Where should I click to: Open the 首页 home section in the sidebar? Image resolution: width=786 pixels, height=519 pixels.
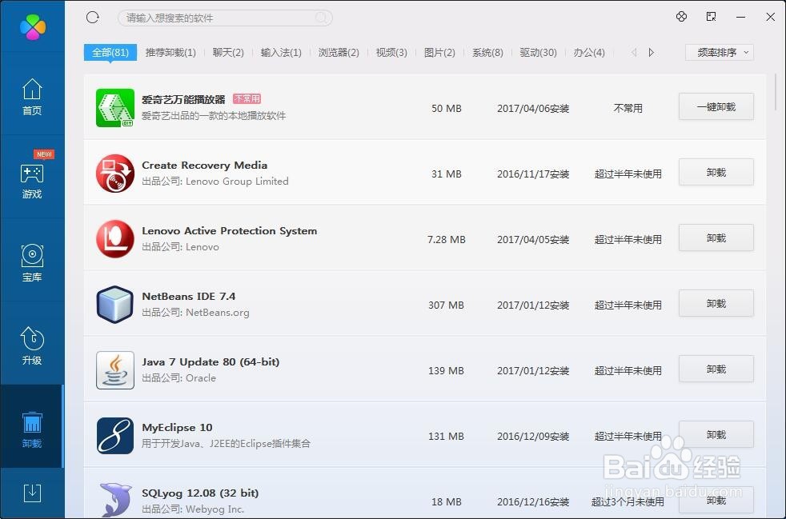pos(32,96)
